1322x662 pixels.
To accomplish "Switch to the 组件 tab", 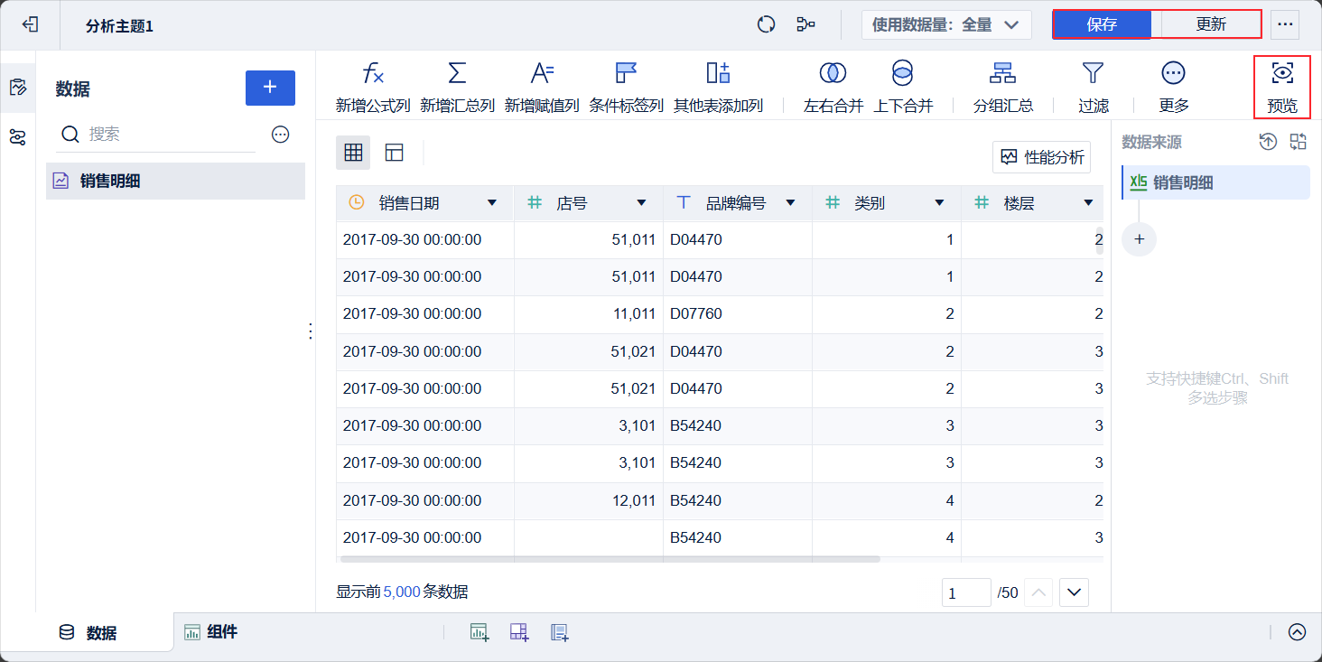I will point(211,632).
